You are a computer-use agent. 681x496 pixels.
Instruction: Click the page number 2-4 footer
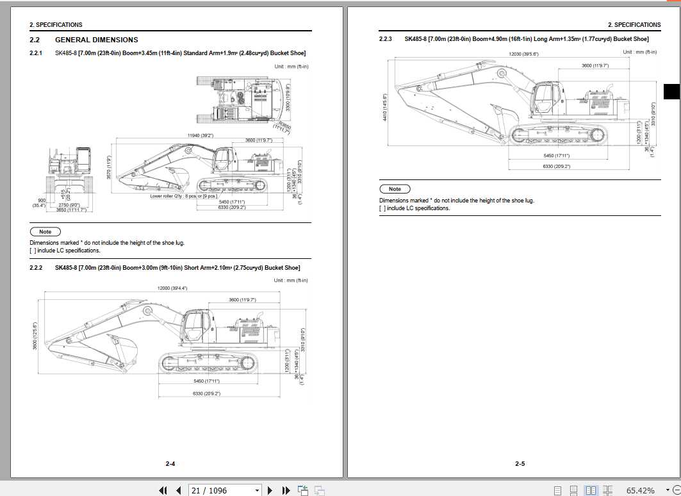[170, 463]
